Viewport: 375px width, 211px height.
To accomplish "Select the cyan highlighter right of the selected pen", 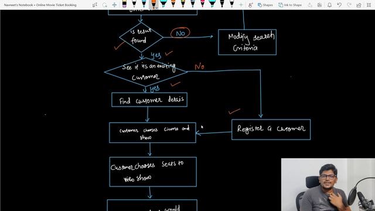I will 163,4.
